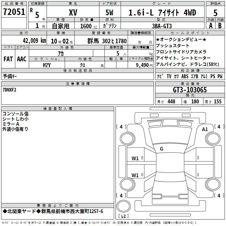
Task: Click the chassis number GT3-103065
Action: point(190,90)
